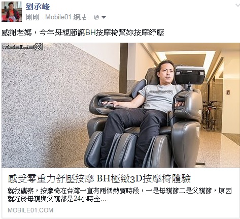The width and height of the screenshot is (240, 219).
Task: Click 劉承峻's profile picture thumbnail
Action: click(12, 12)
